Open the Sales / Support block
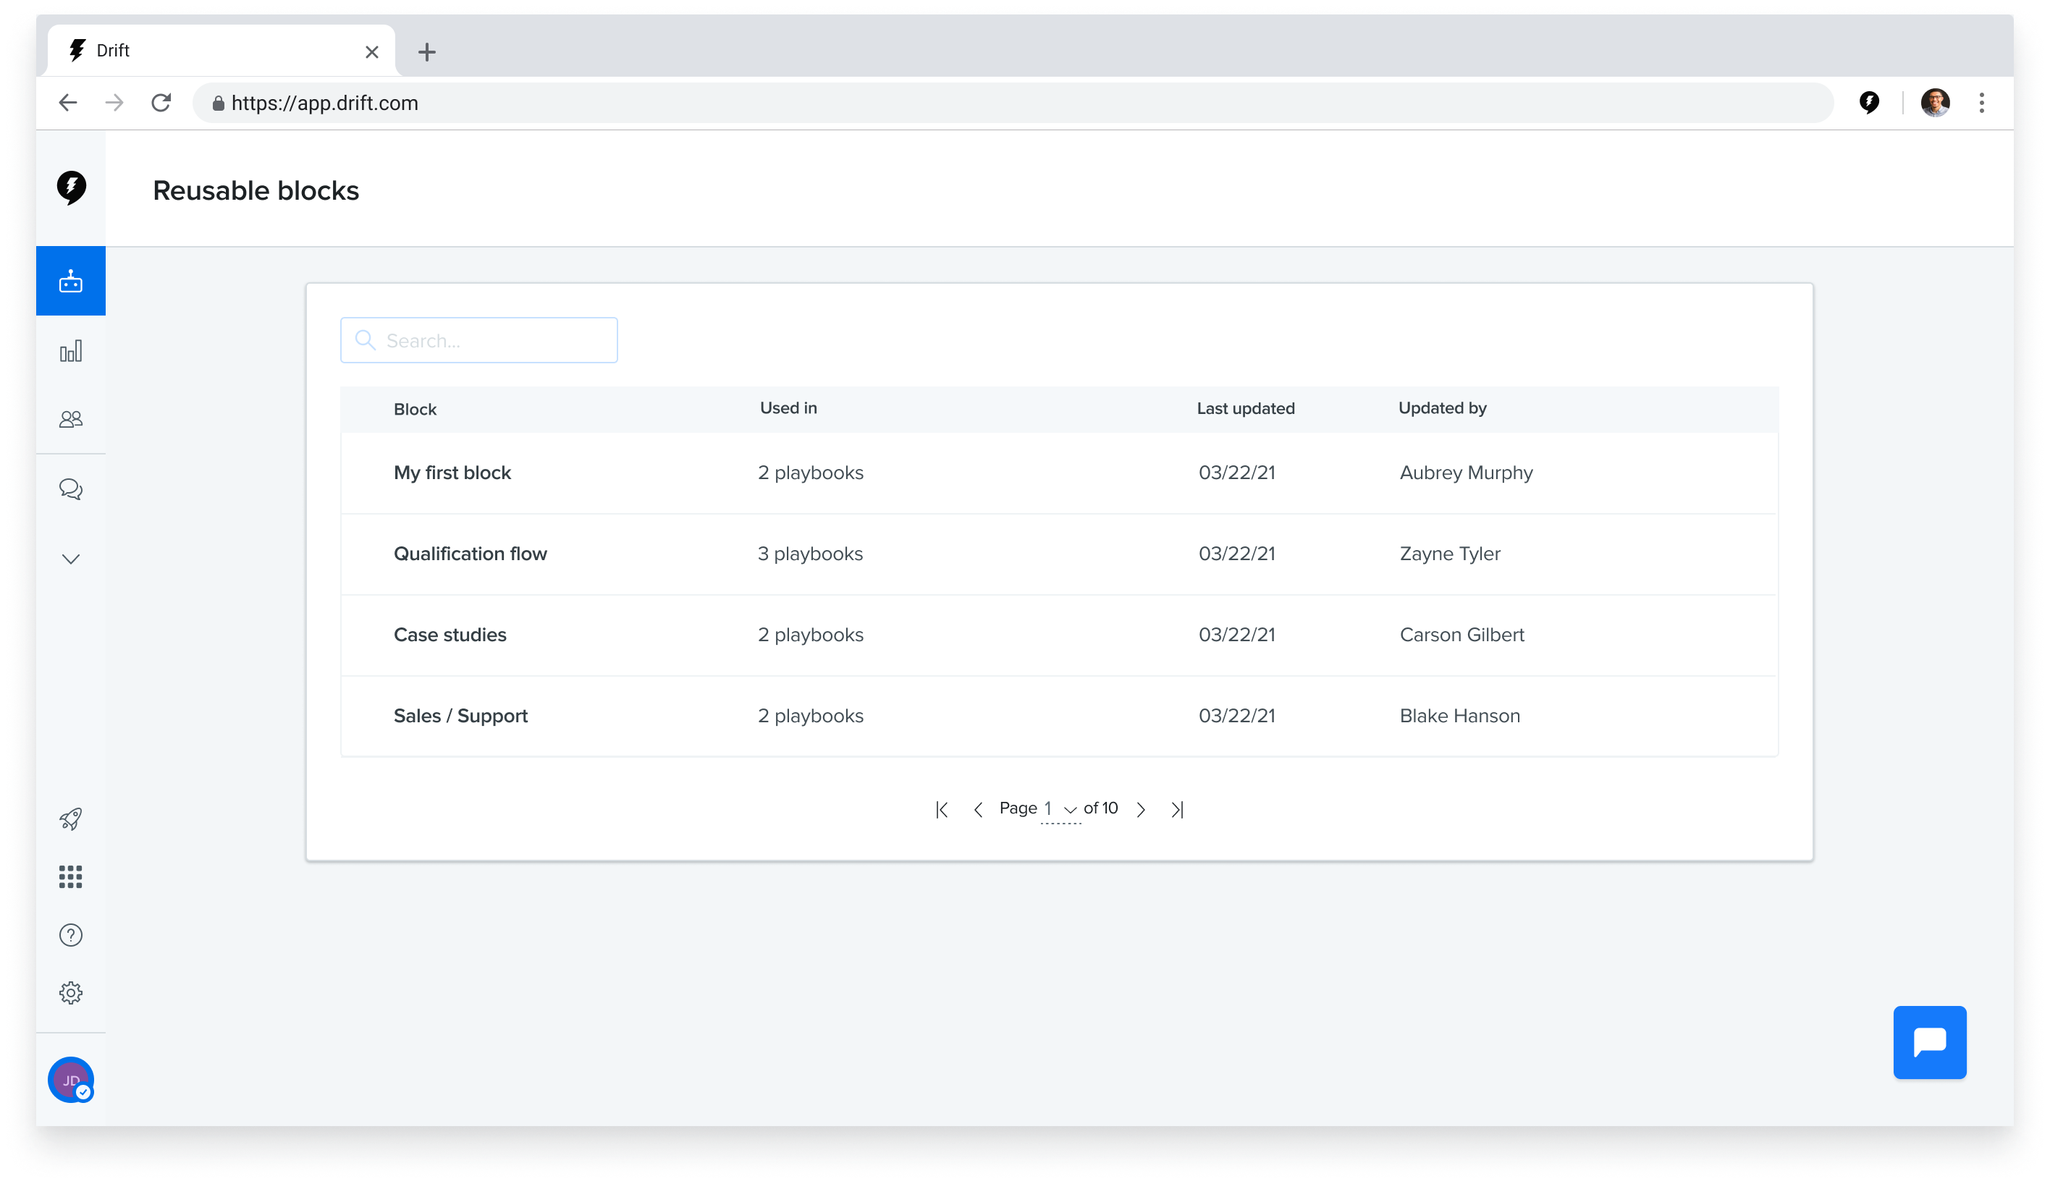This screenshot has height=1184, width=2050. [460, 716]
